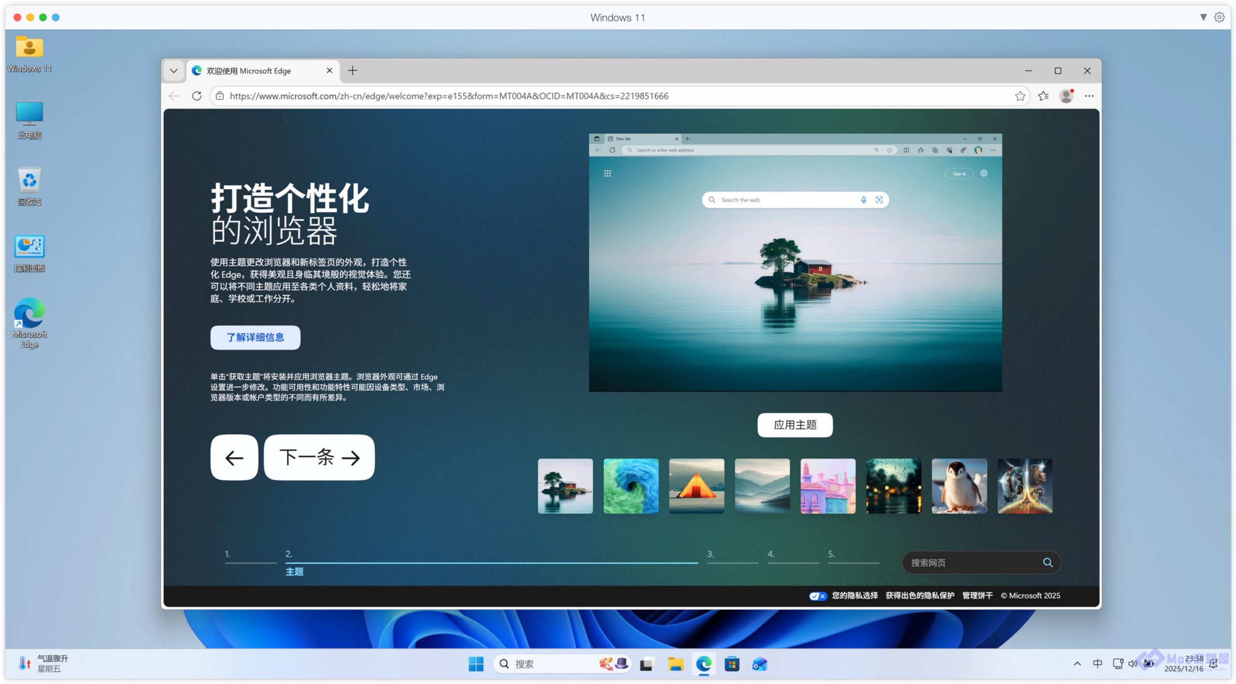Screen dimensions: 1236x684
Task: Select the penguin theme thumbnail
Action: pyautogui.click(x=959, y=486)
